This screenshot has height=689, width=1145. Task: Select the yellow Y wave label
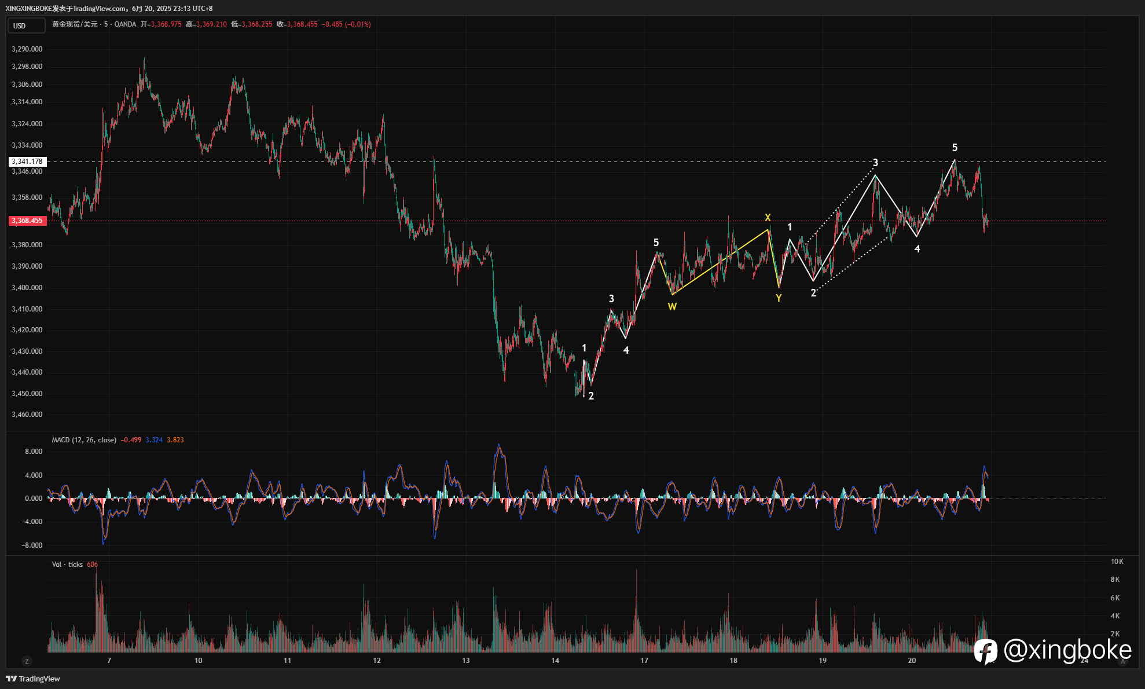(779, 298)
